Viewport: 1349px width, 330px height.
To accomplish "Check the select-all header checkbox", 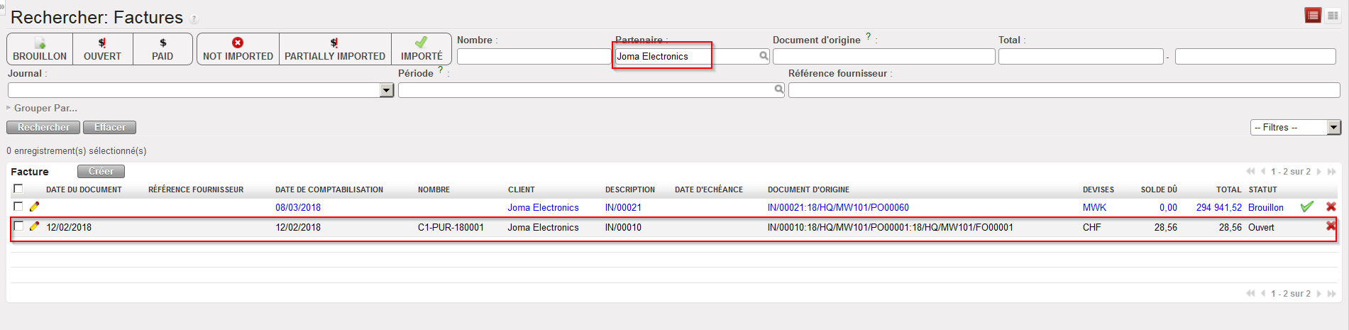I will click(18, 189).
